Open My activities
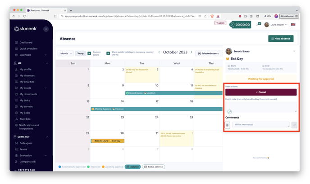 tap(27, 82)
